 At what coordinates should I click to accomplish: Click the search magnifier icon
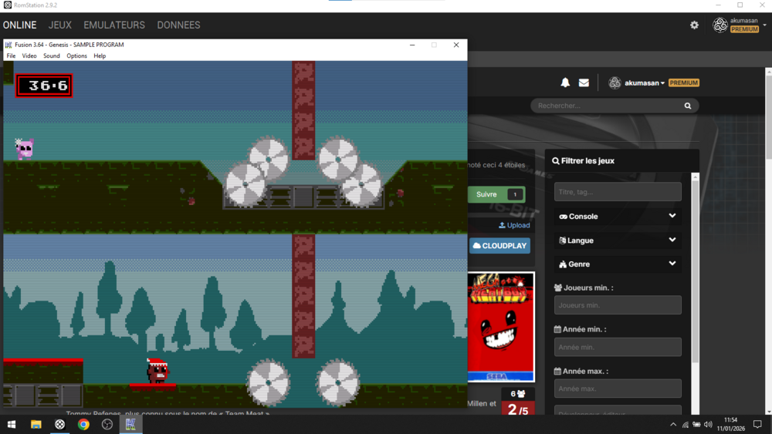[x=688, y=106]
